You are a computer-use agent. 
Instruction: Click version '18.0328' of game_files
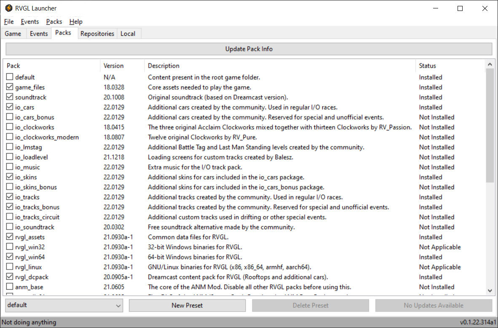pyautogui.click(x=114, y=87)
